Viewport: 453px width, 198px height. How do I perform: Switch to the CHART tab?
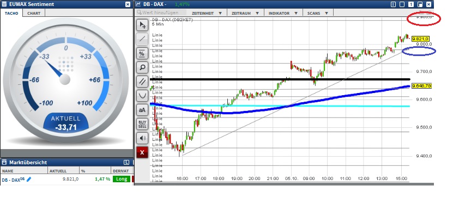tap(34, 13)
